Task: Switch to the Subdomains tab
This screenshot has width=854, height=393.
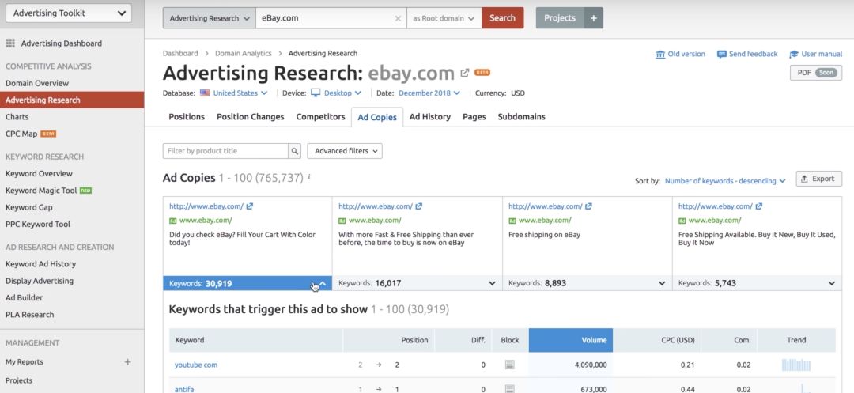Action: (x=521, y=116)
